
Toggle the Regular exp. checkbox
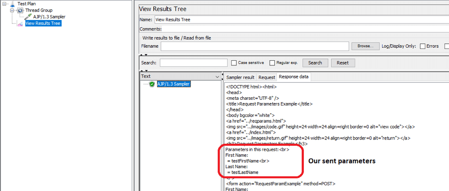(x=272, y=63)
